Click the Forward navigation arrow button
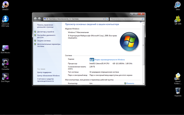This screenshot has height=115, width=184. [39, 19]
